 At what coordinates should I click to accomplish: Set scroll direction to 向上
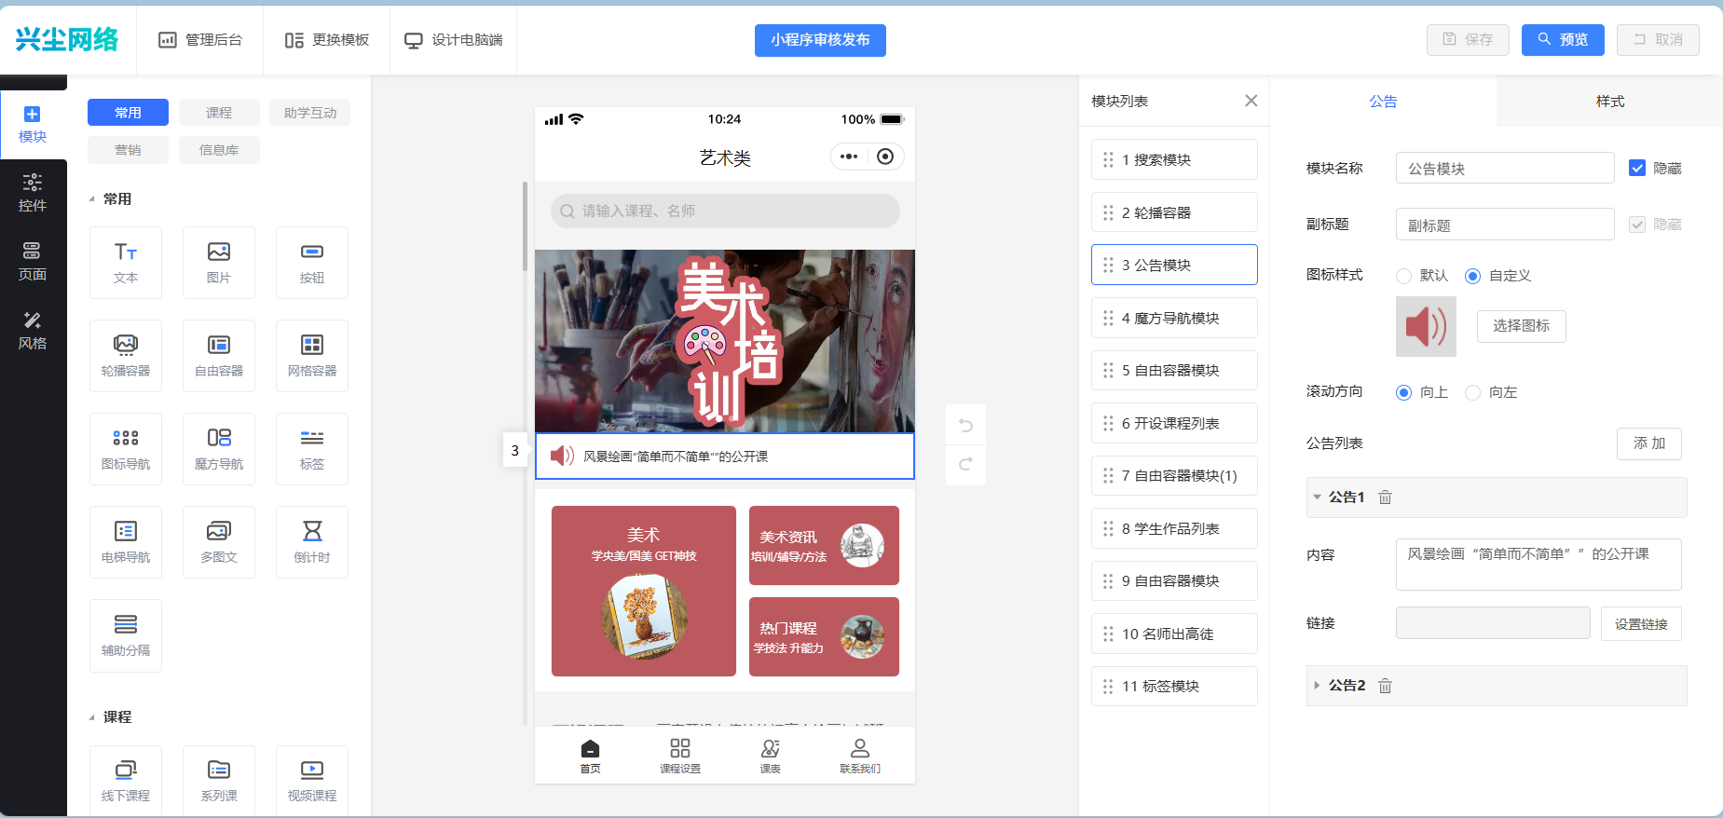[1404, 392]
